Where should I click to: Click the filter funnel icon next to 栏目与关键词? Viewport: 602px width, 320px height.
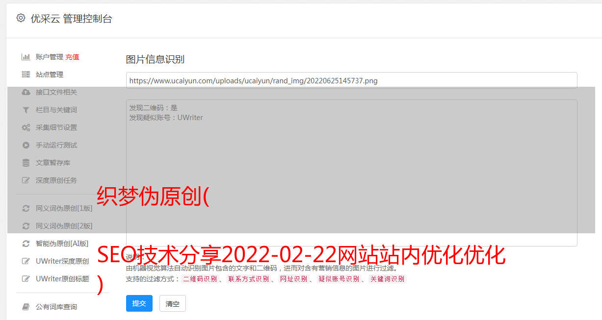(x=26, y=110)
